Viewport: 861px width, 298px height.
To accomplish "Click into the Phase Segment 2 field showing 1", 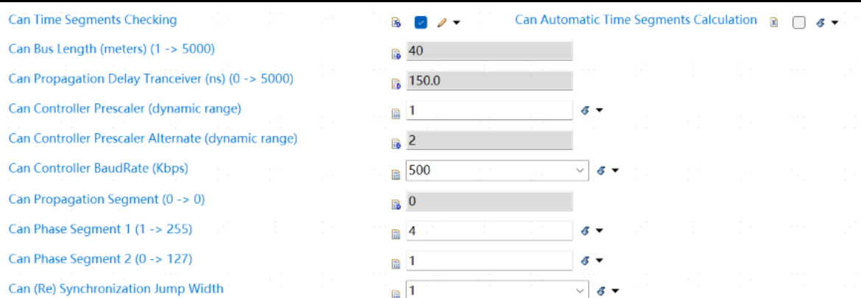I will click(x=489, y=260).
